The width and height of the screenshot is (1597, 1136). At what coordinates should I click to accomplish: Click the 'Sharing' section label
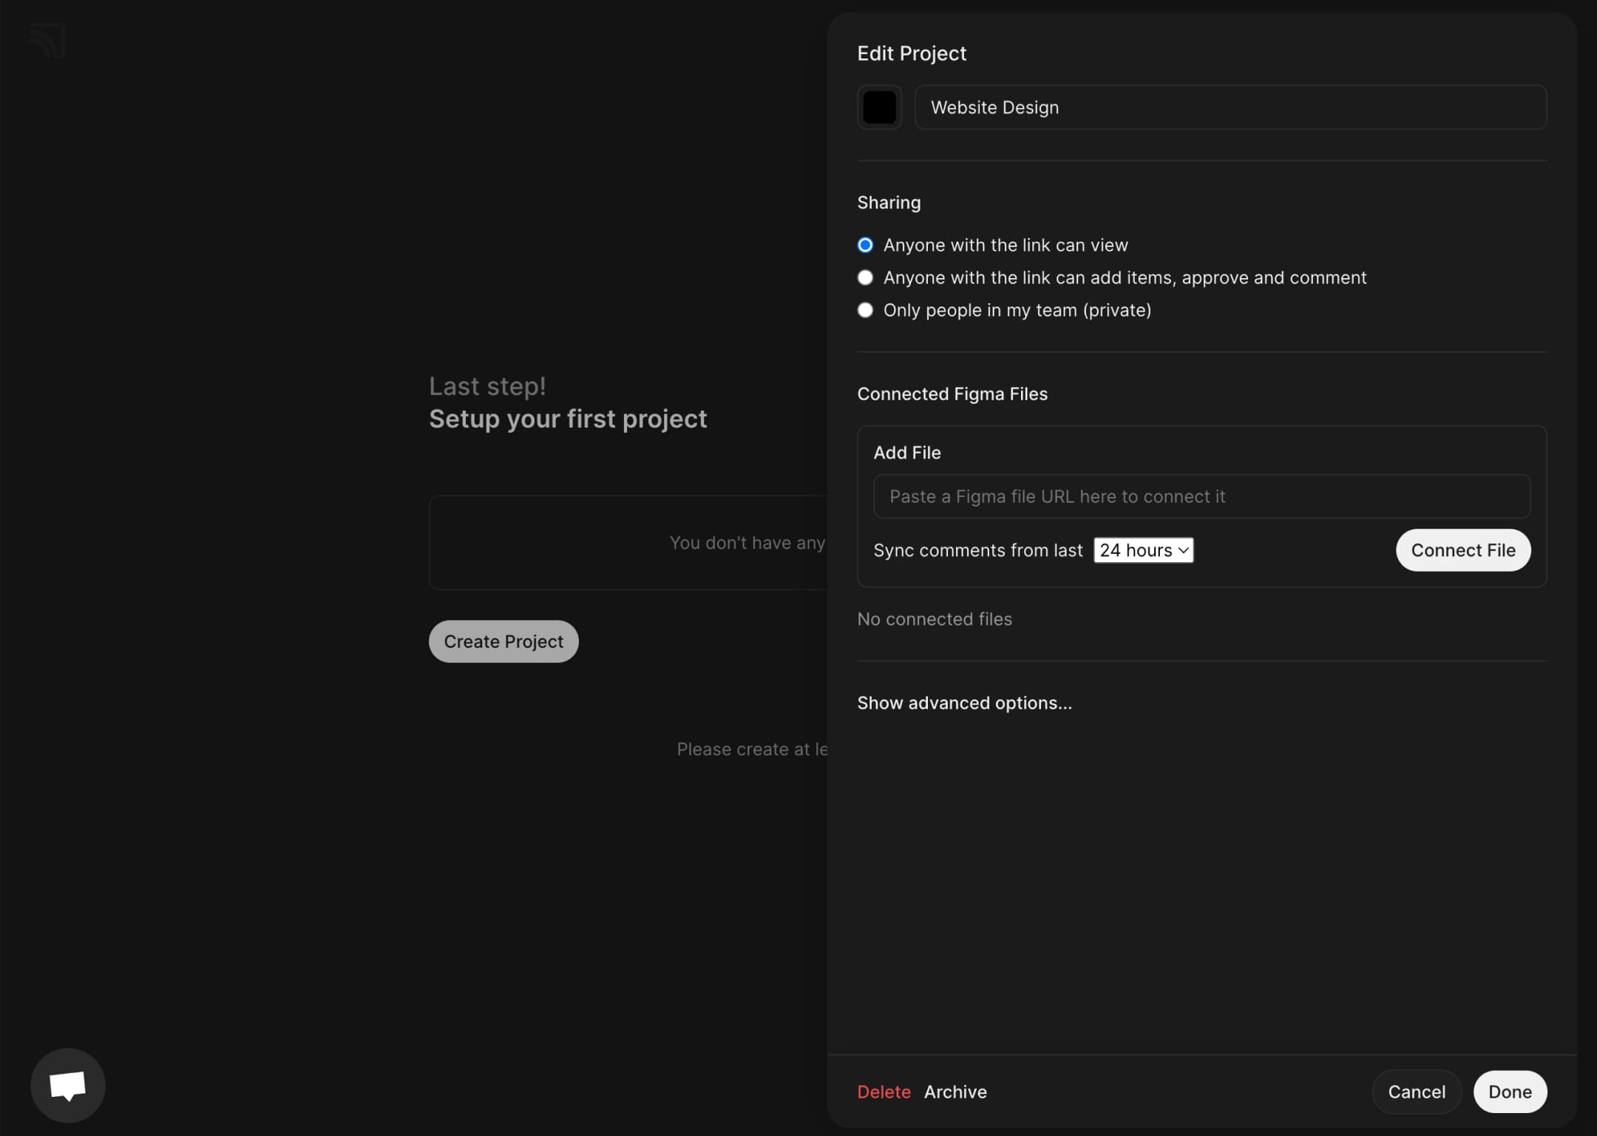click(889, 203)
